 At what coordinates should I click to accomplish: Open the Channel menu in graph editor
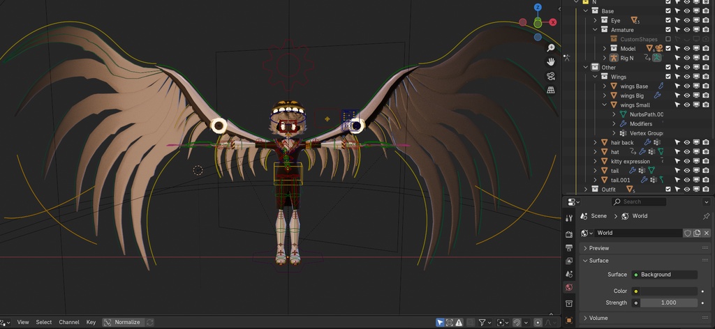pyautogui.click(x=69, y=322)
